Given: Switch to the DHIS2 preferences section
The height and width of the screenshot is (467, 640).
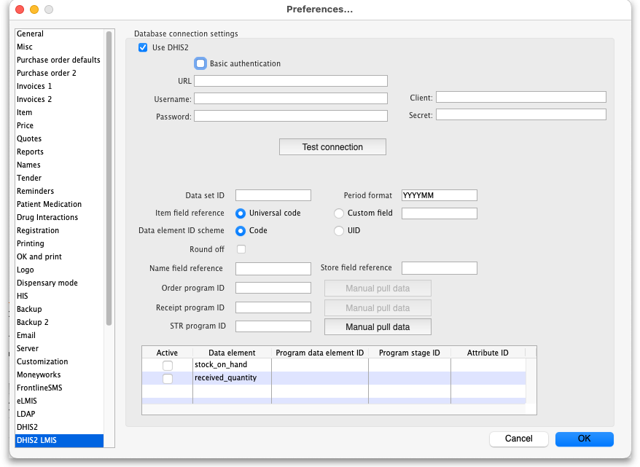Looking at the screenshot, I should pyautogui.click(x=28, y=428).
